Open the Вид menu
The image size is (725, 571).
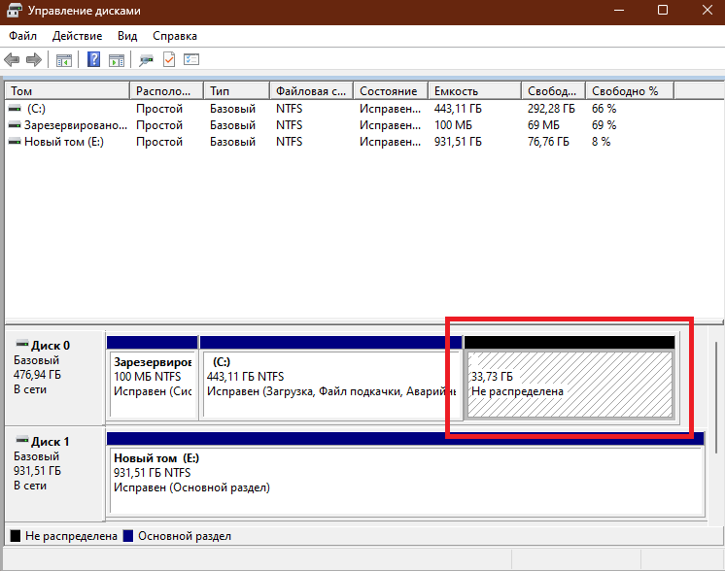[127, 36]
